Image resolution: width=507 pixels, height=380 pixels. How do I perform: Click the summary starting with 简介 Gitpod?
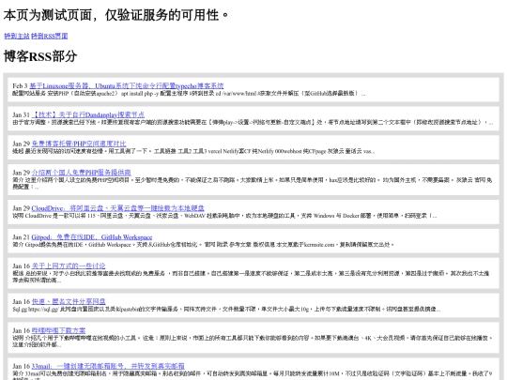203,245
